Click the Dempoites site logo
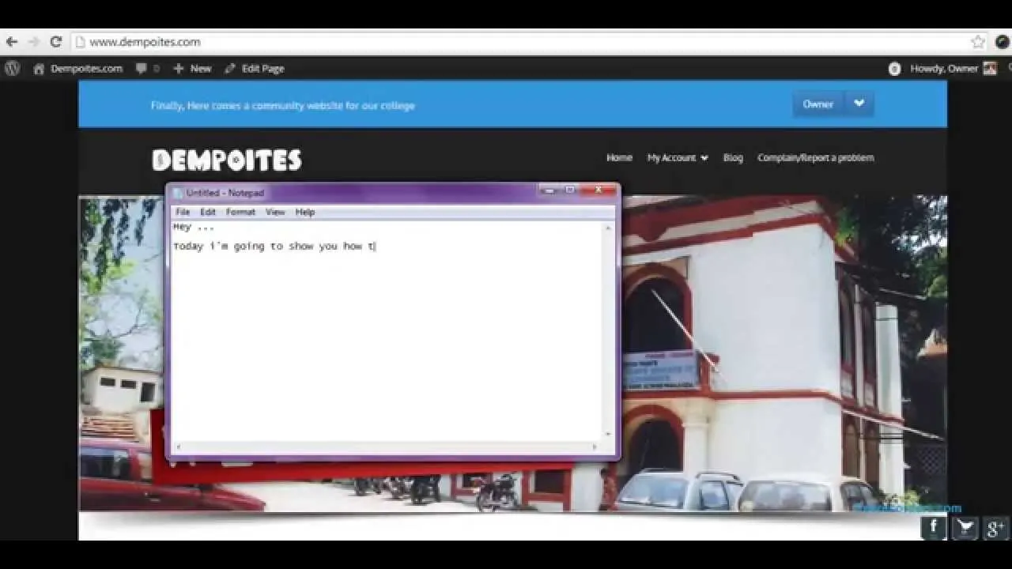 click(227, 160)
